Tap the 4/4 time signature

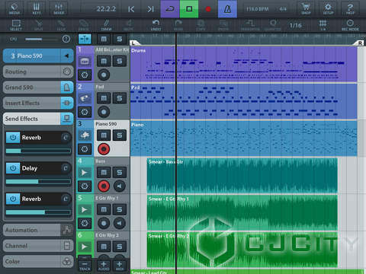tap(283, 9)
